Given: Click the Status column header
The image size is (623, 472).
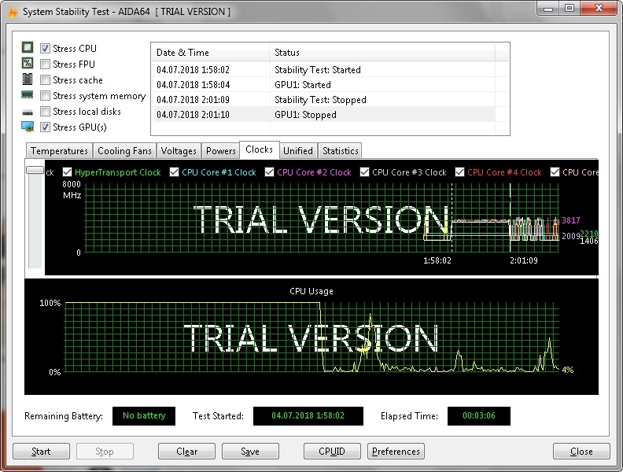Looking at the screenshot, I should (382, 52).
